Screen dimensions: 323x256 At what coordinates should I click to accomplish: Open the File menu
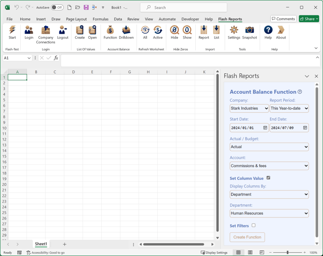click(x=10, y=19)
